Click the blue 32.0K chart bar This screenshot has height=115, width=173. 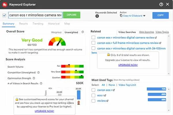(x=79, y=95)
